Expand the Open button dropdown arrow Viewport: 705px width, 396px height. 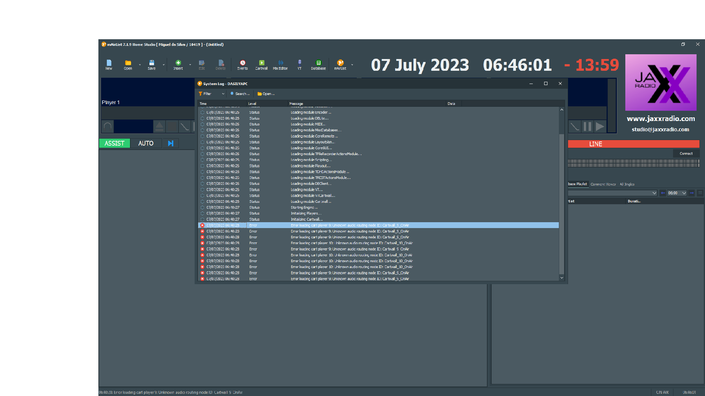coord(140,65)
